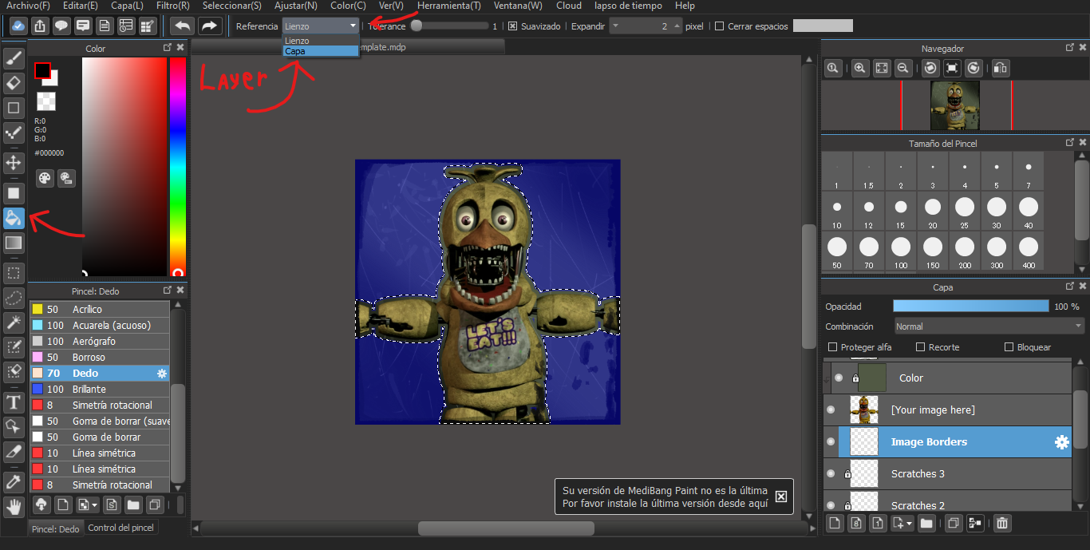
Task: Delete layer with trash can icon
Action: pyautogui.click(x=1002, y=524)
